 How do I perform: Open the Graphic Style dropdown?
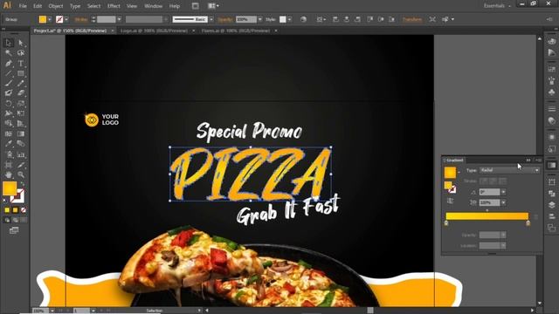click(289, 19)
